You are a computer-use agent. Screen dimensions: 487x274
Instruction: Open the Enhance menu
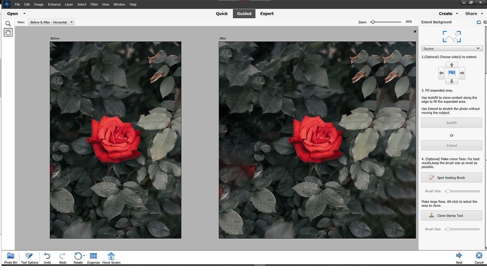coord(54,4)
